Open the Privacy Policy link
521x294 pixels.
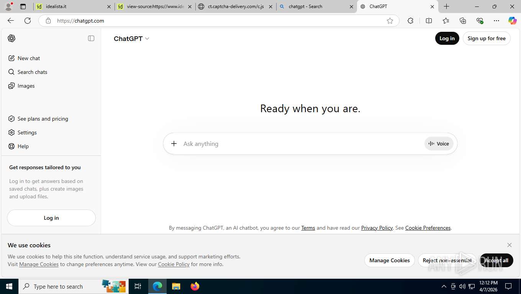(377, 228)
